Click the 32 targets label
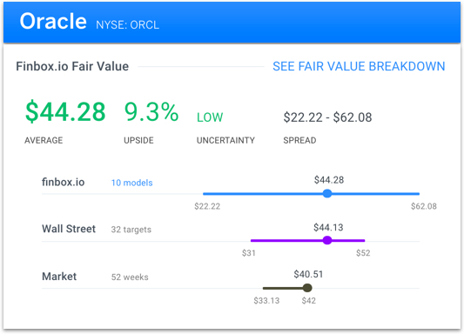 pyautogui.click(x=131, y=230)
